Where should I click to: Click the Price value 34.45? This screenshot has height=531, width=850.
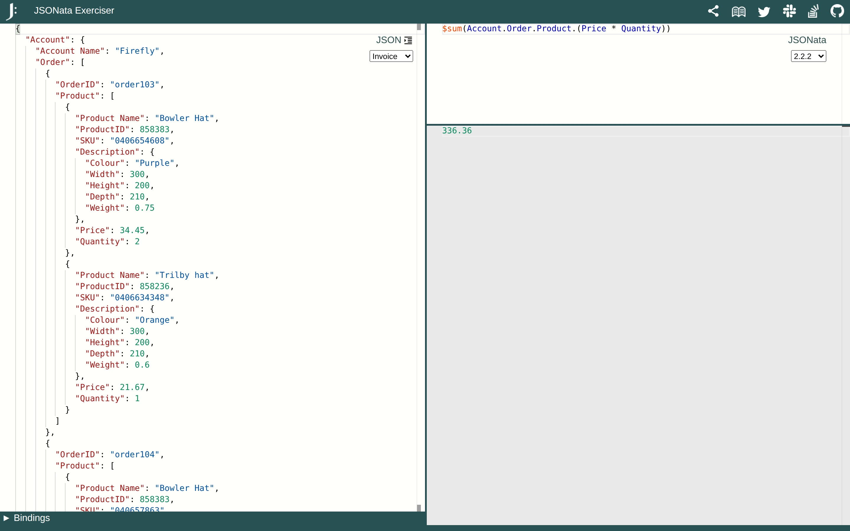tap(132, 230)
